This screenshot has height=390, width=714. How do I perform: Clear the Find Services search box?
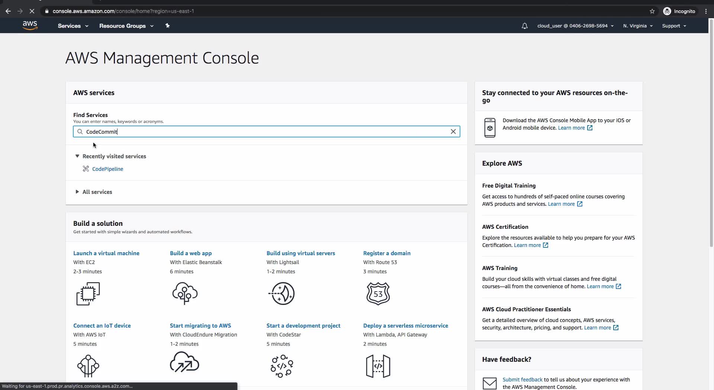[x=453, y=131]
